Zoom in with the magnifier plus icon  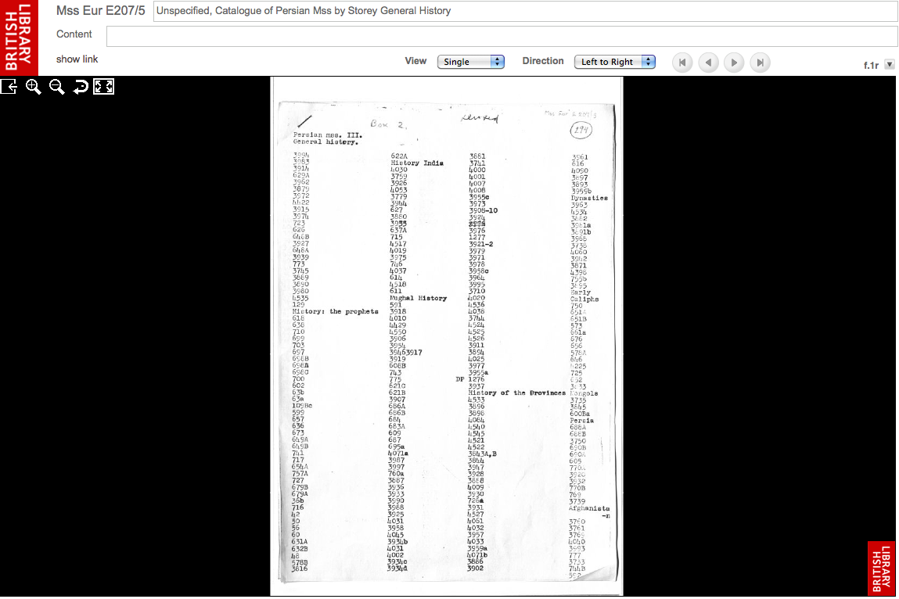point(34,87)
